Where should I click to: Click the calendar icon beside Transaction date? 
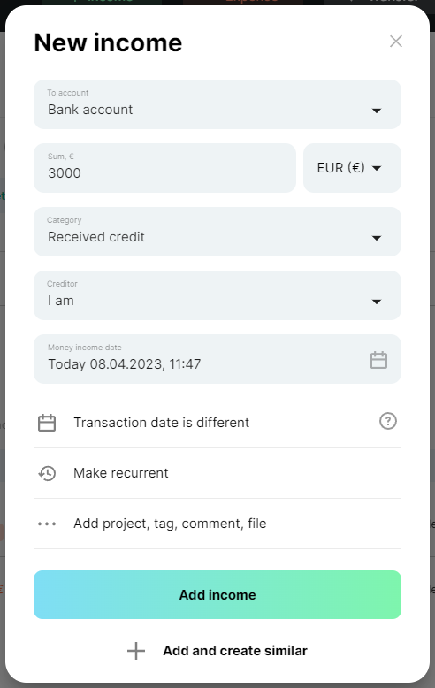click(47, 423)
